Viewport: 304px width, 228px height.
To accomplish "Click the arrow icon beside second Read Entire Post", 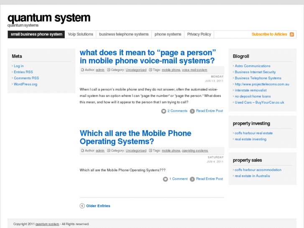I will [192, 179].
